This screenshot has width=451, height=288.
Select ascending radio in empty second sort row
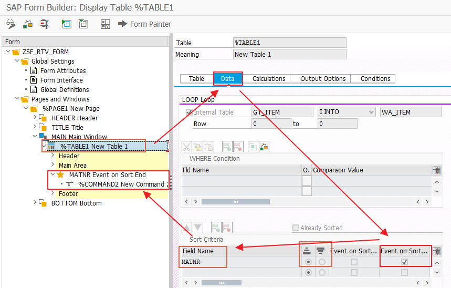pos(308,272)
